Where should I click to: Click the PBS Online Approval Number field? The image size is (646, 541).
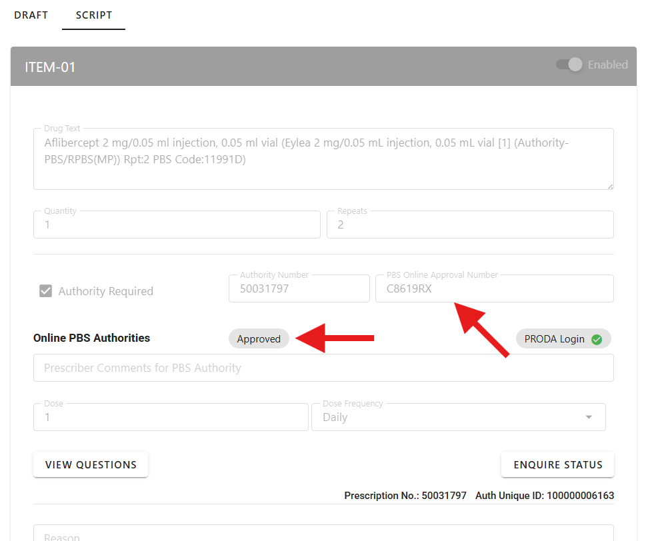[x=494, y=288]
